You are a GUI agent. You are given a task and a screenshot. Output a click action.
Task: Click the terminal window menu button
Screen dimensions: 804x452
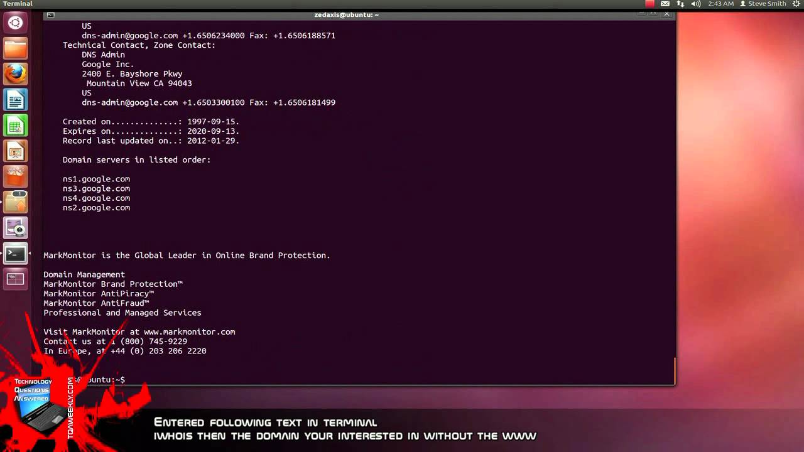50,14
